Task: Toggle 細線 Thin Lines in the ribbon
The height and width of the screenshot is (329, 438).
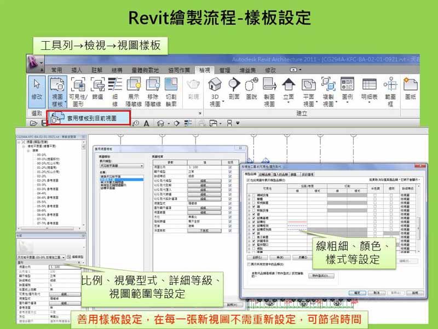Action: point(115,92)
